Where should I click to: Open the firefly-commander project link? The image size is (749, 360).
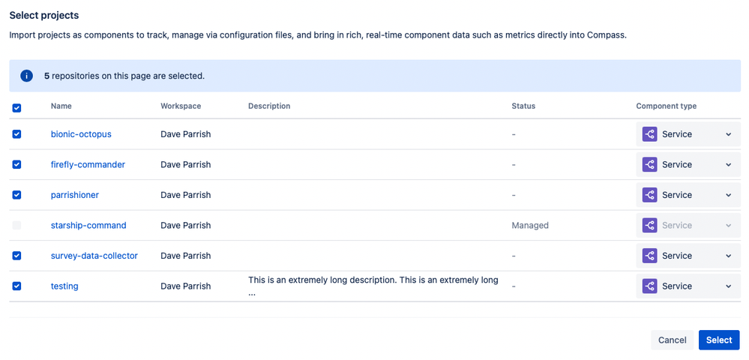tap(88, 164)
